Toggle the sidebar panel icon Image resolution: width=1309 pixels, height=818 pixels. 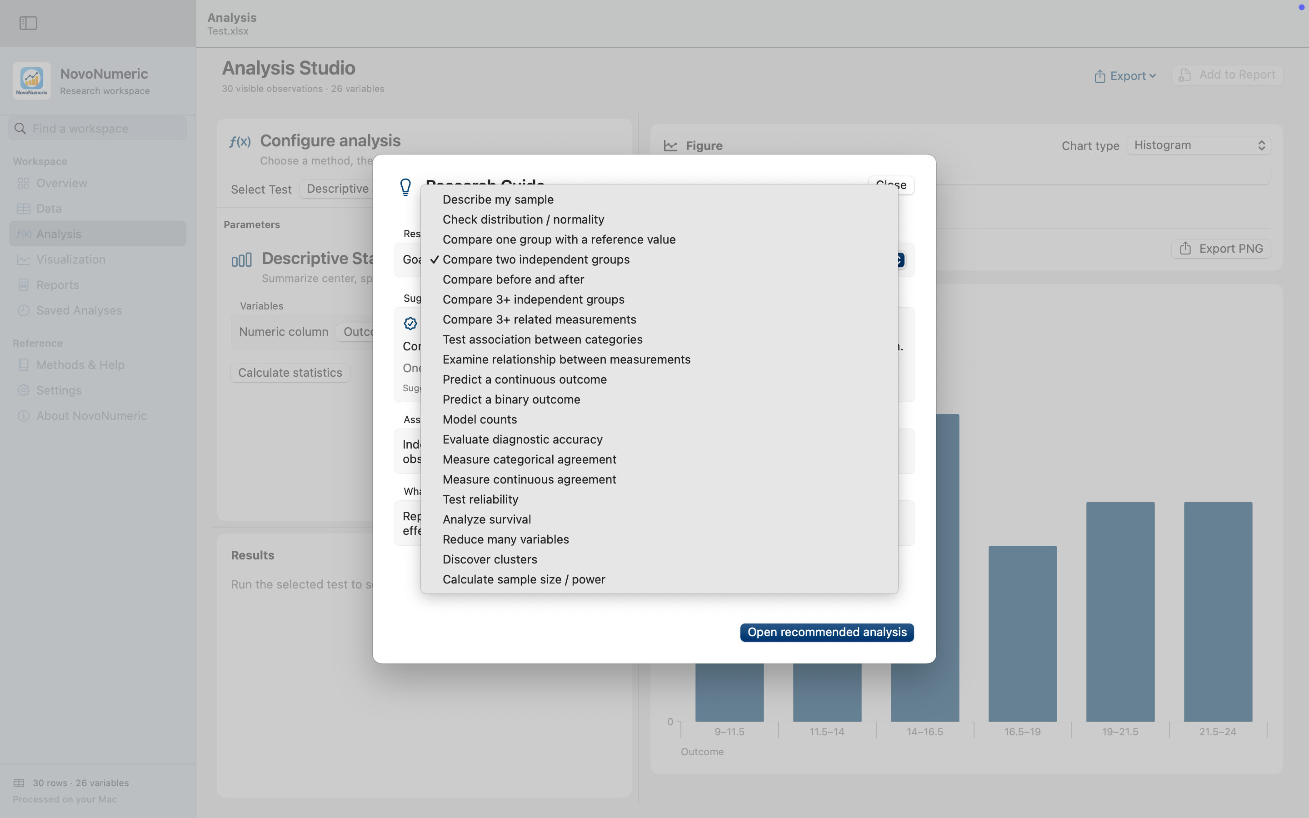(28, 23)
